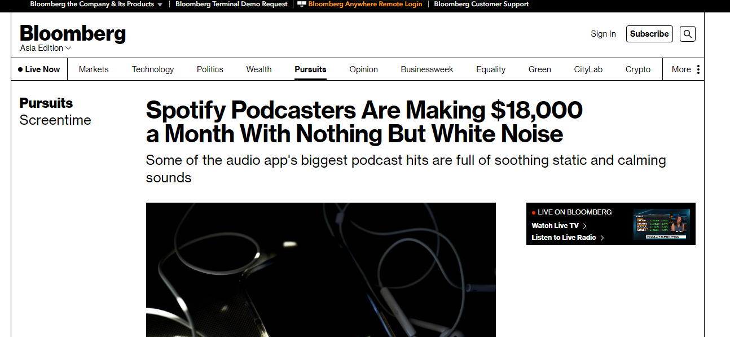The width and height of the screenshot is (730, 337).
Task: Open Bloomberg Customer Support link
Action: 481,4
